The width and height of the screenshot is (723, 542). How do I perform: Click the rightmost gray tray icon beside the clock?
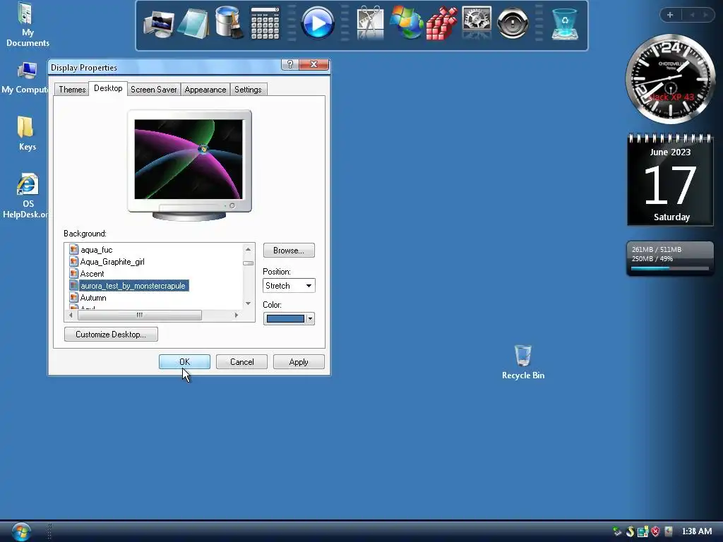point(669,531)
